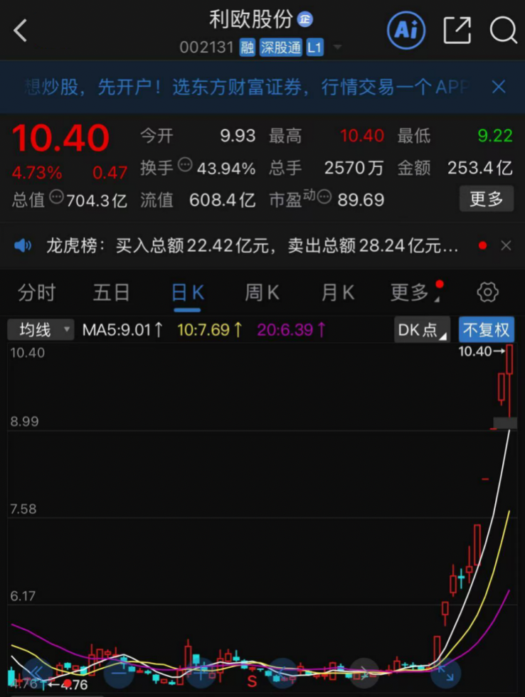Toggle the 不复权 adjustment option
525x697 pixels.
[x=486, y=330]
